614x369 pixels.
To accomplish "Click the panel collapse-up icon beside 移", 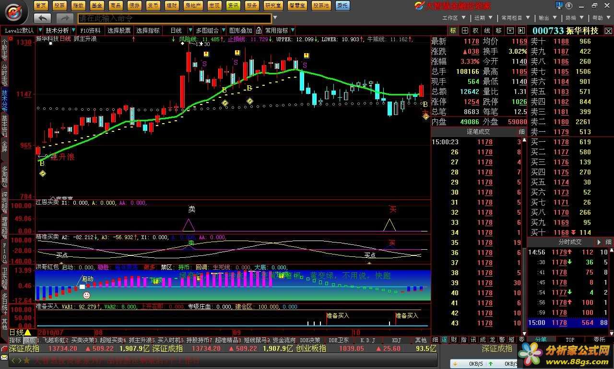I will coord(510,30).
